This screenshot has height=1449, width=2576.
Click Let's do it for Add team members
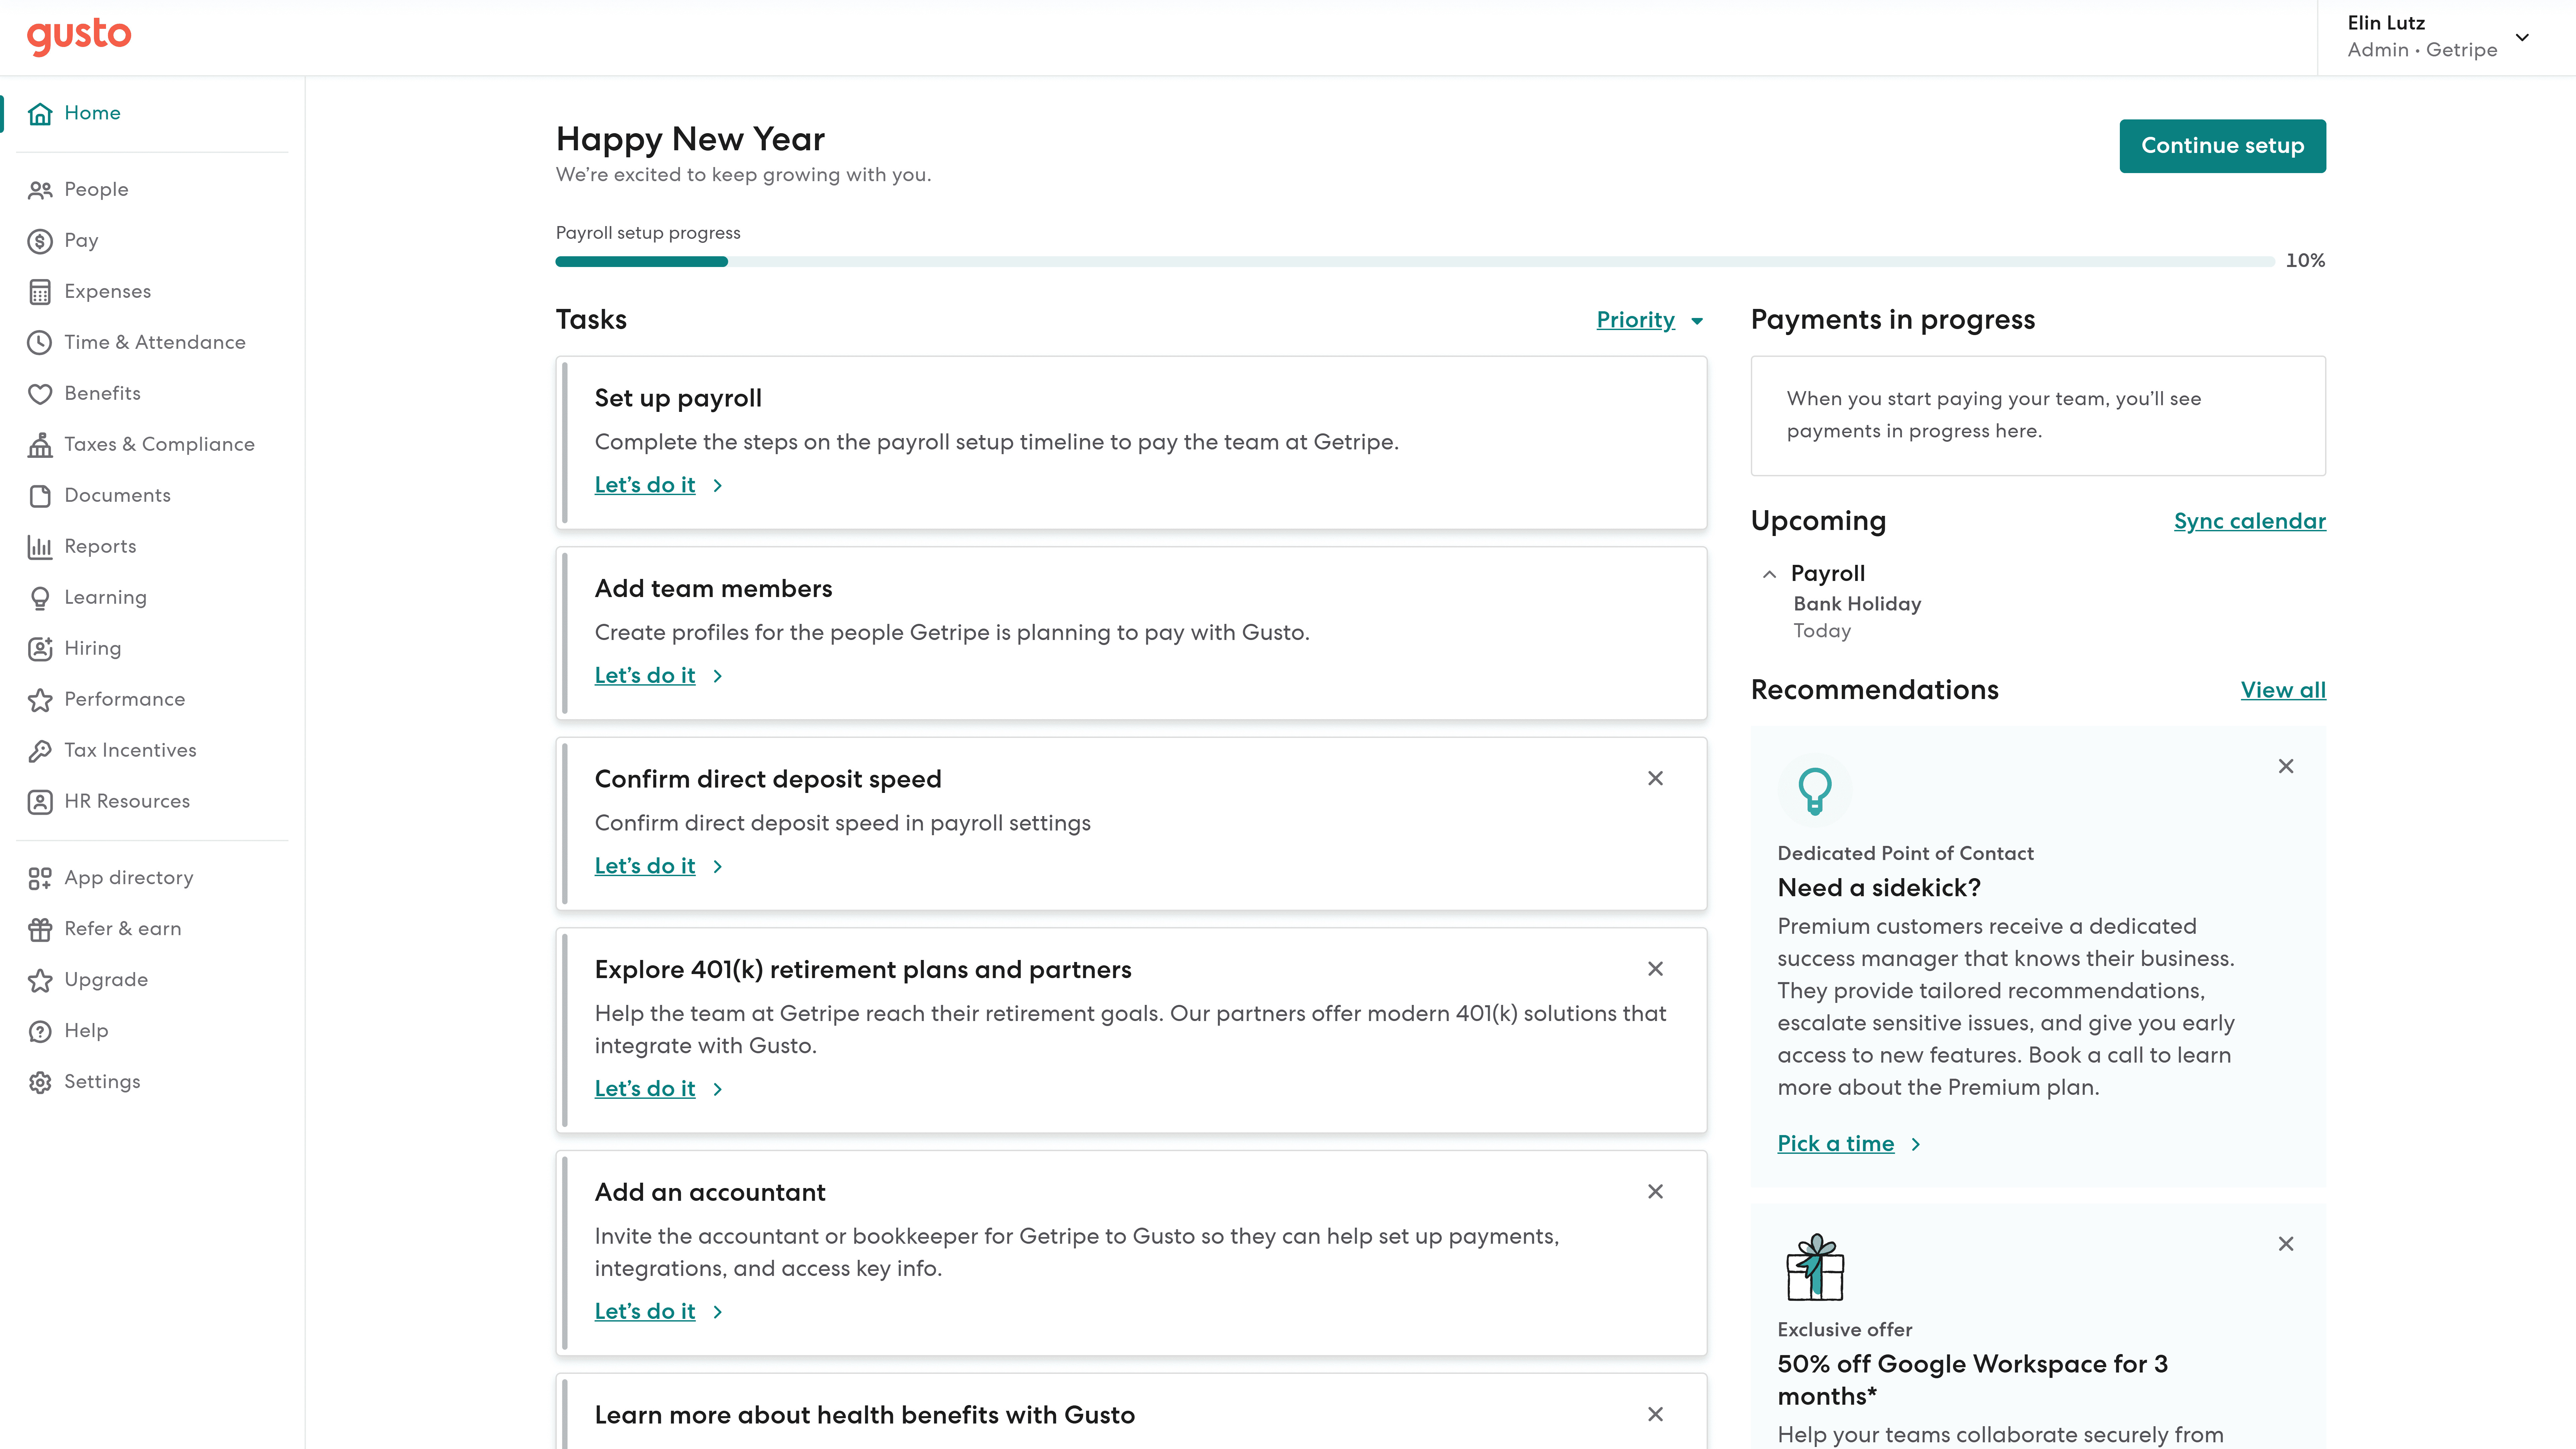[x=645, y=676]
